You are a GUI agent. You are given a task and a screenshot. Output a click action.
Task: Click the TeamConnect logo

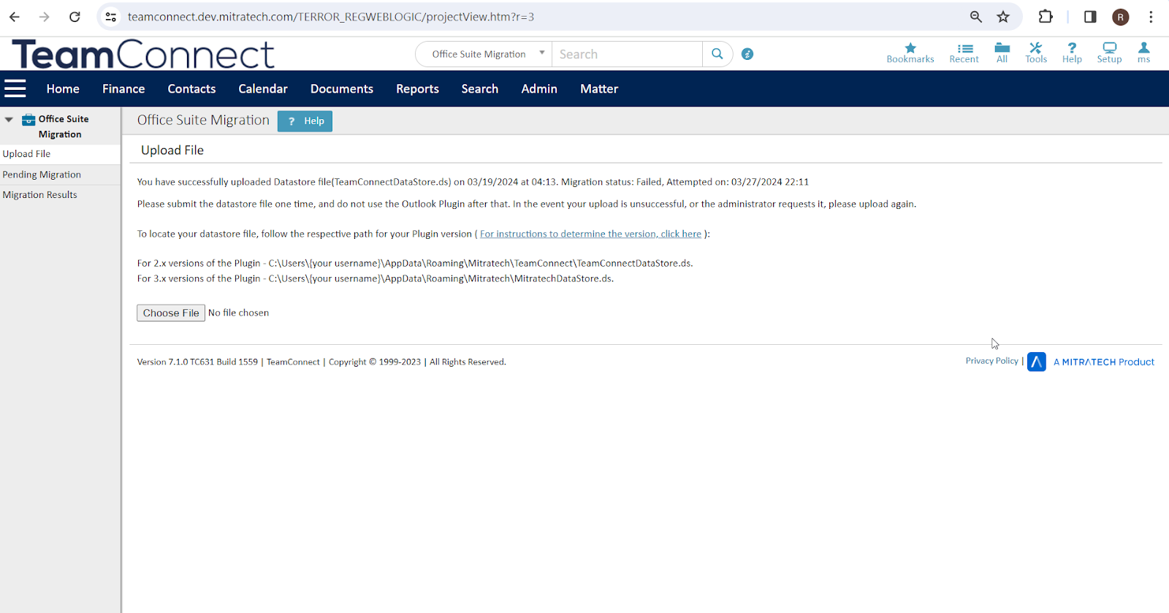[x=143, y=55]
